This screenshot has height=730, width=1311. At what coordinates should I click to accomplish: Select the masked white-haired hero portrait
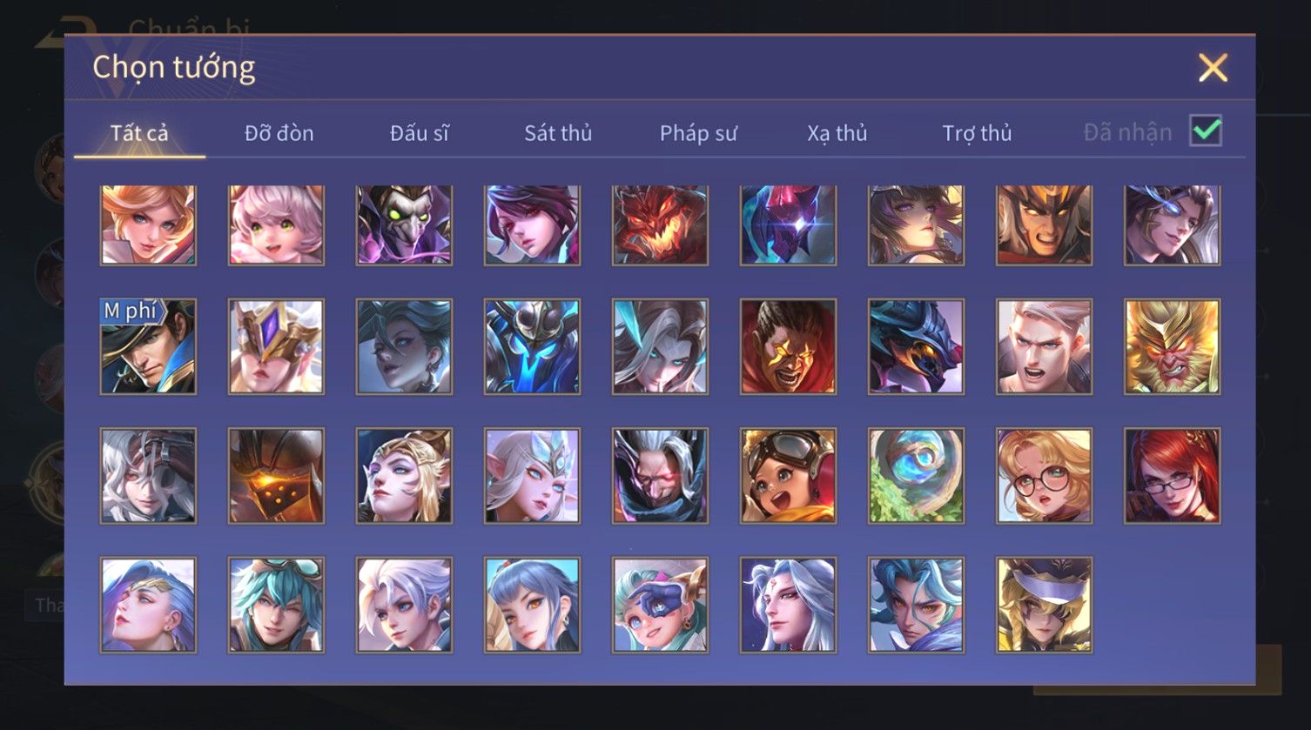148,476
